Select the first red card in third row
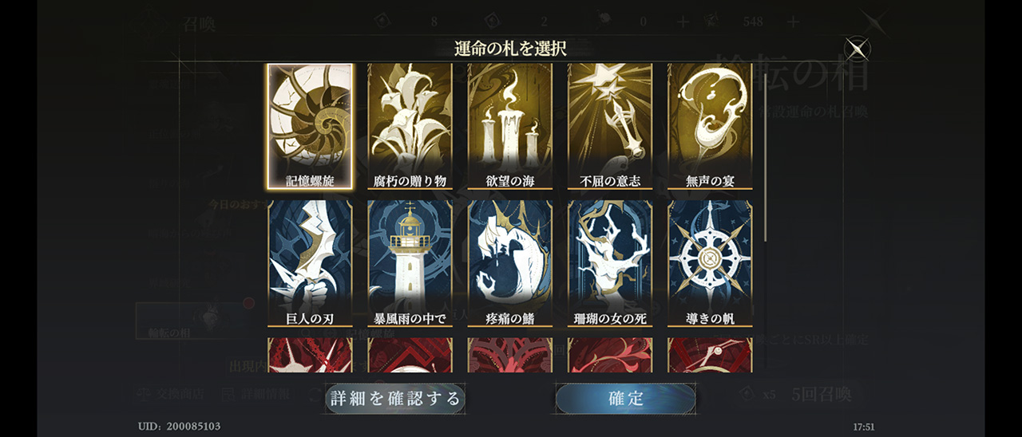 pos(310,355)
